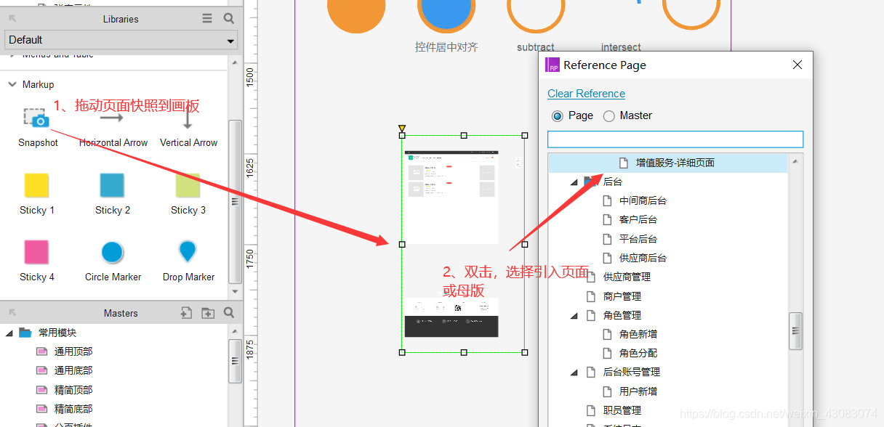Select page 角色分配
This screenshot has width=884, height=427.
click(x=638, y=353)
